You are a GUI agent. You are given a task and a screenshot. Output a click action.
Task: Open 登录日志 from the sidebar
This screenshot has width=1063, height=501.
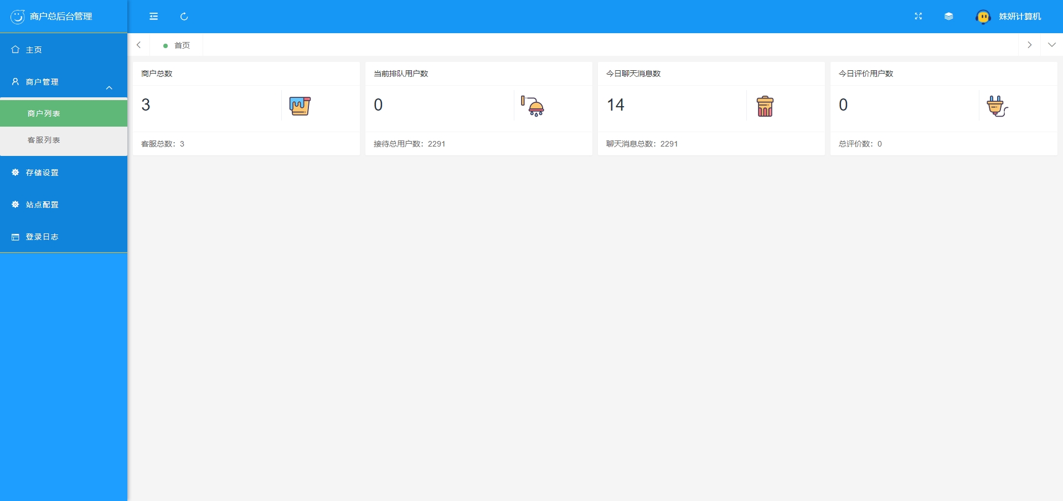click(42, 237)
